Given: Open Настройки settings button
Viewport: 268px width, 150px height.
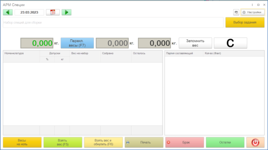Looking at the screenshot, I should click(x=253, y=12).
